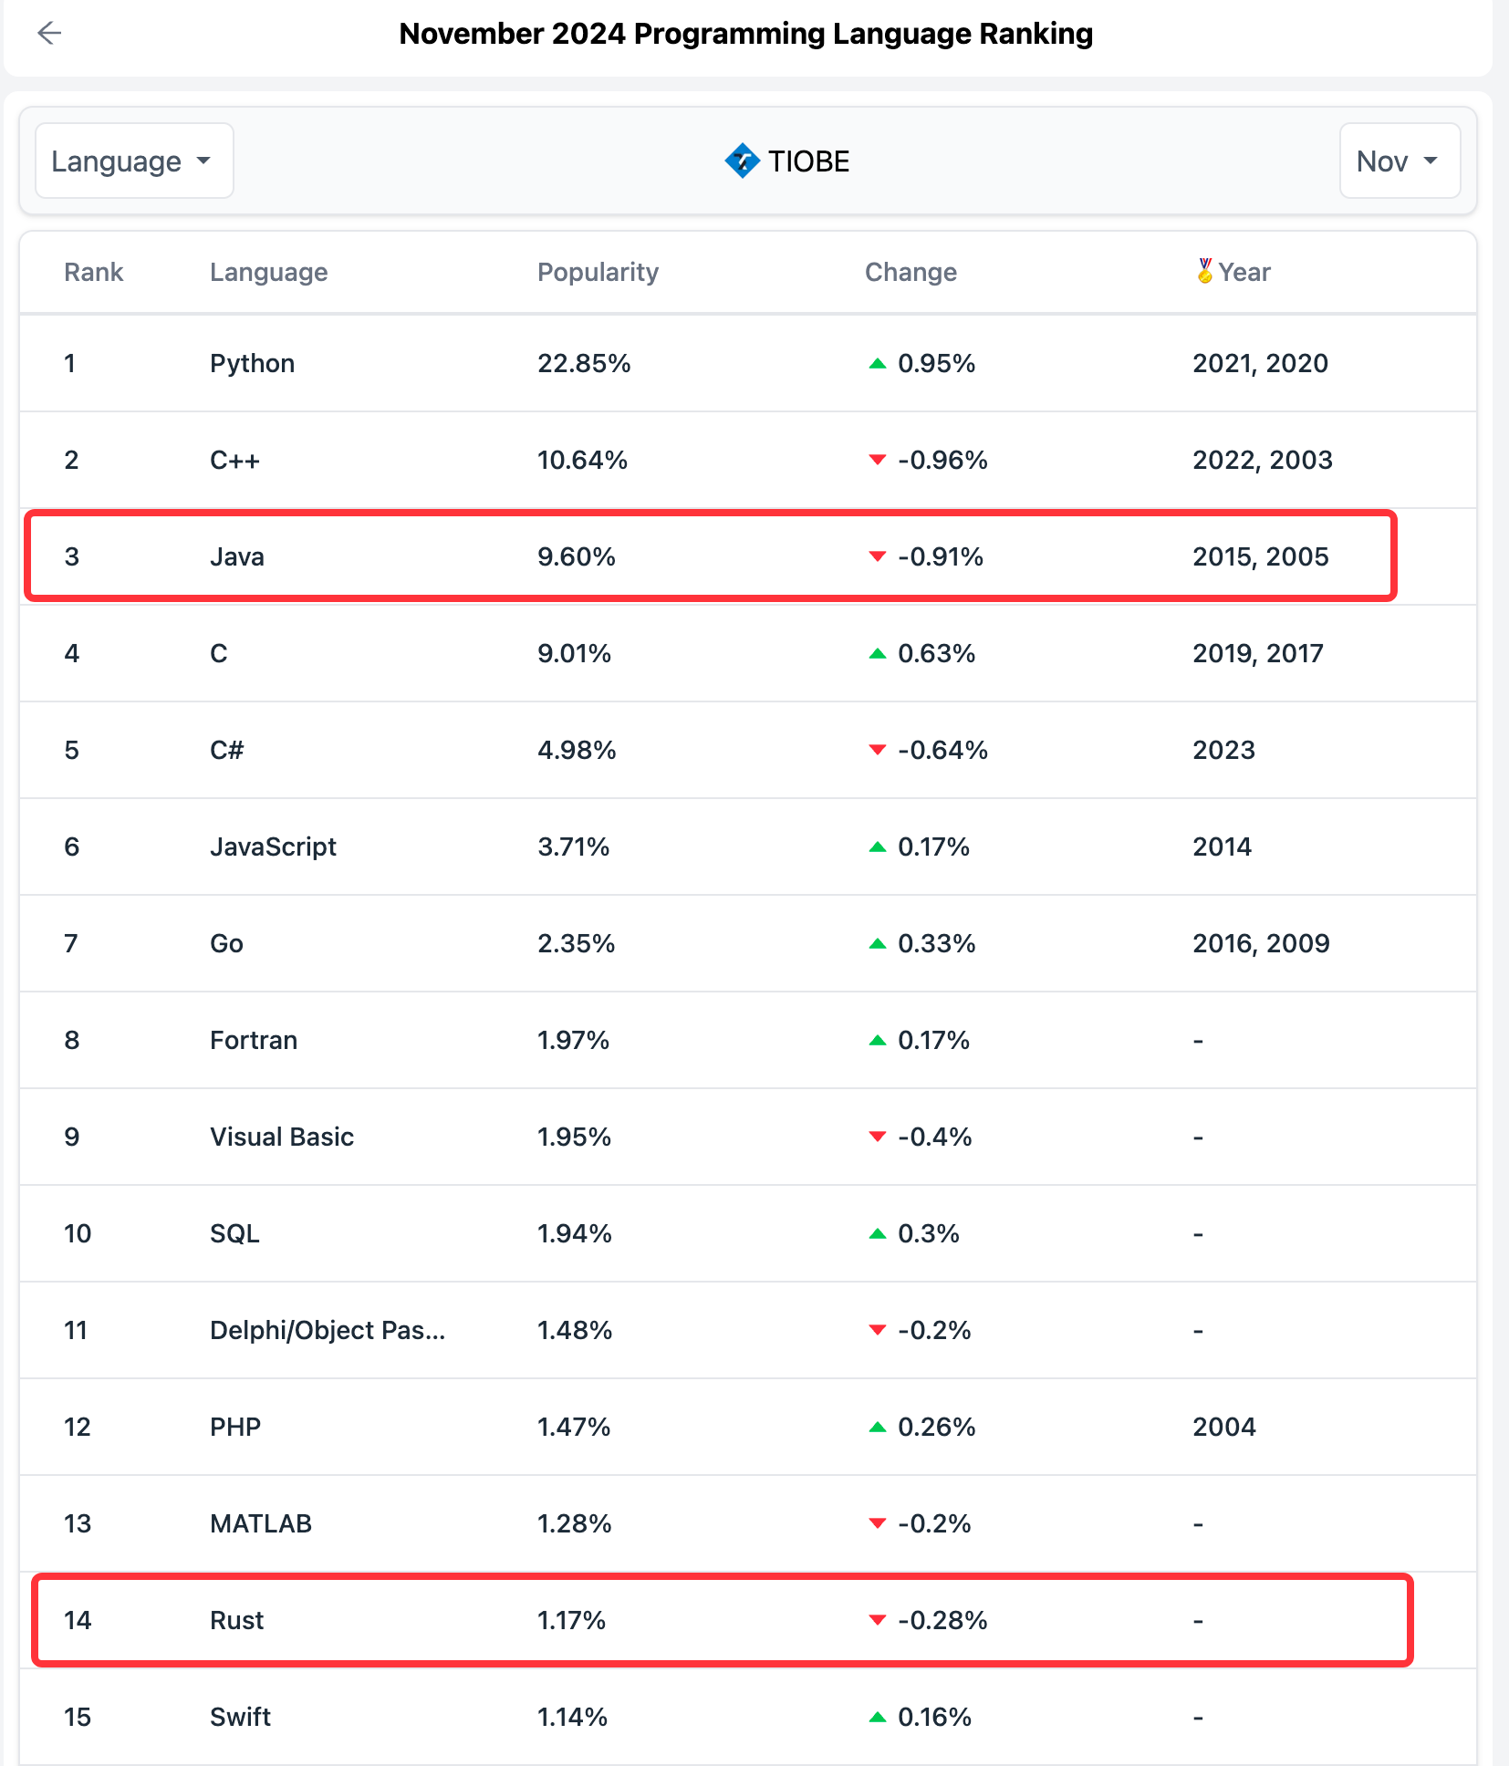
Task: Click Python's green up arrow icon
Action: [878, 364]
